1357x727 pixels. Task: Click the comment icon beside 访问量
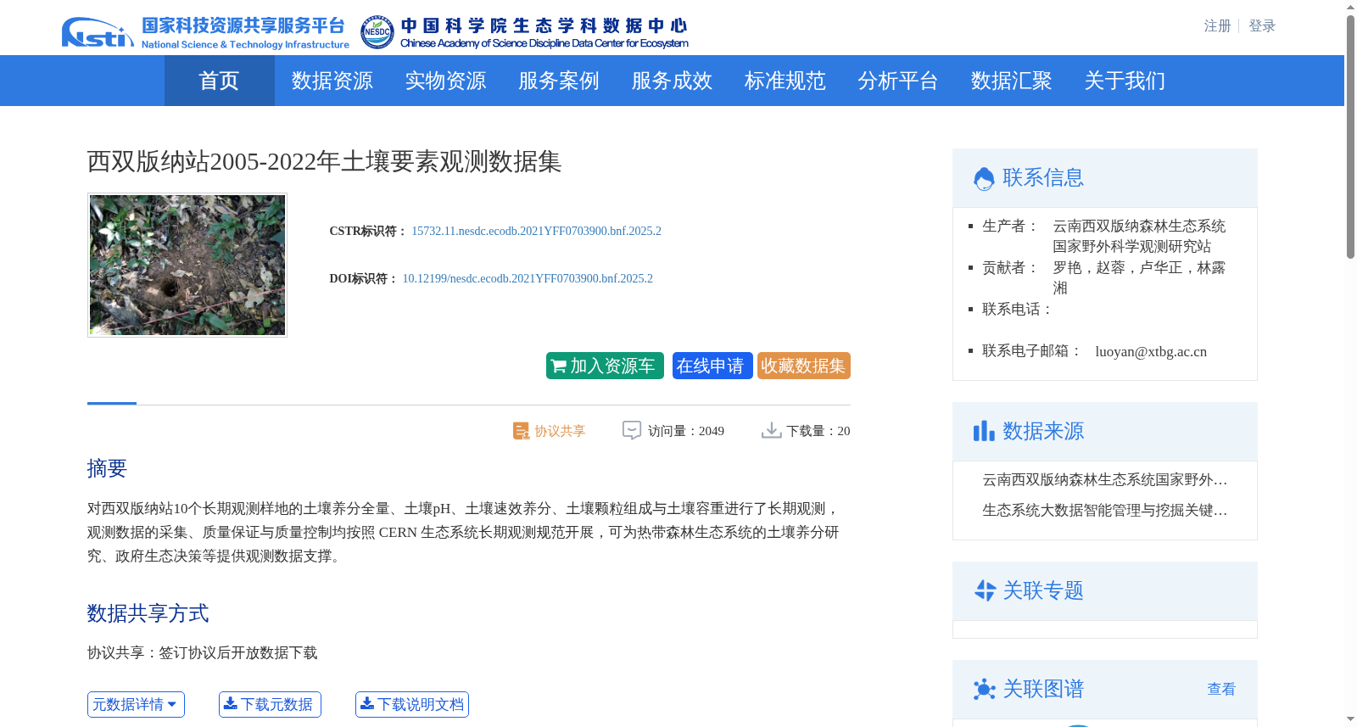coord(632,430)
